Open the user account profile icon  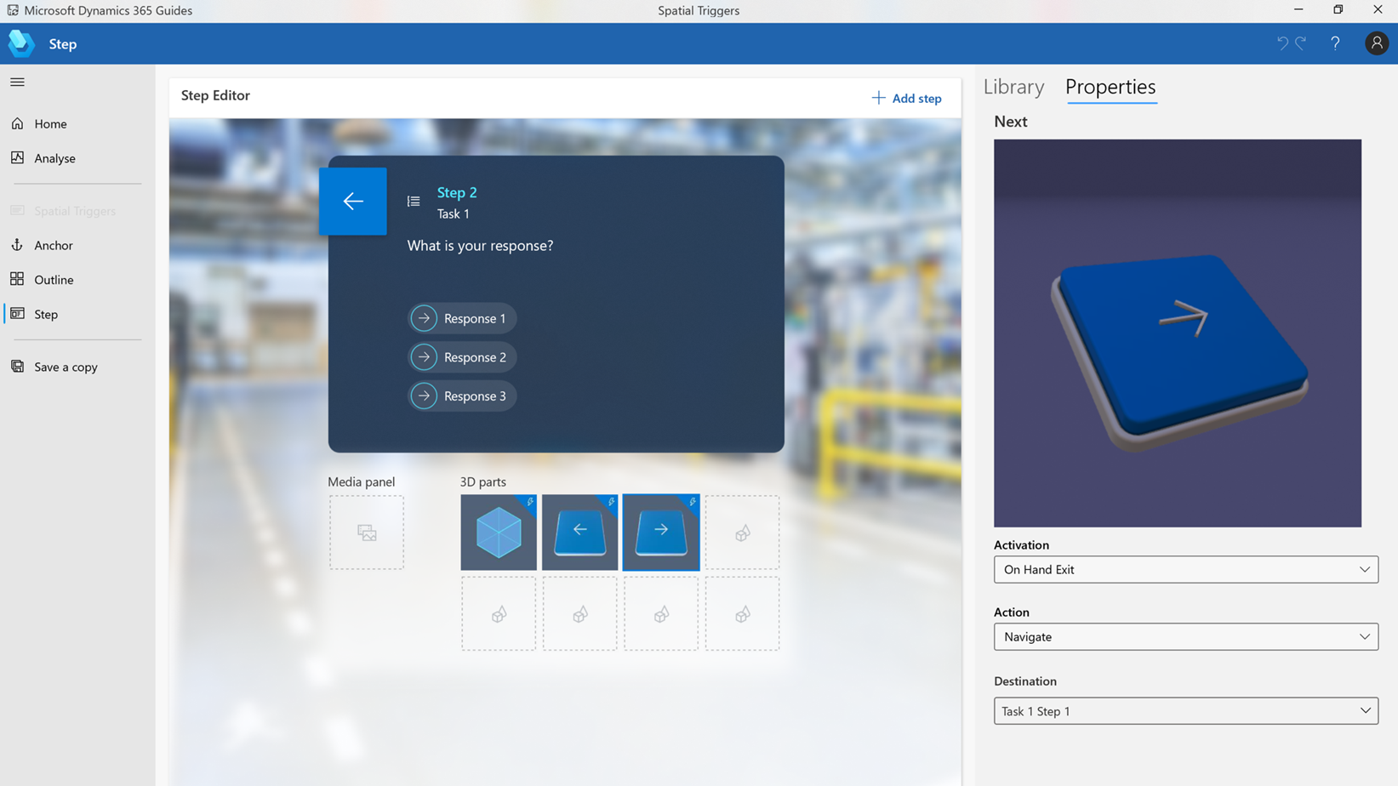[1376, 43]
